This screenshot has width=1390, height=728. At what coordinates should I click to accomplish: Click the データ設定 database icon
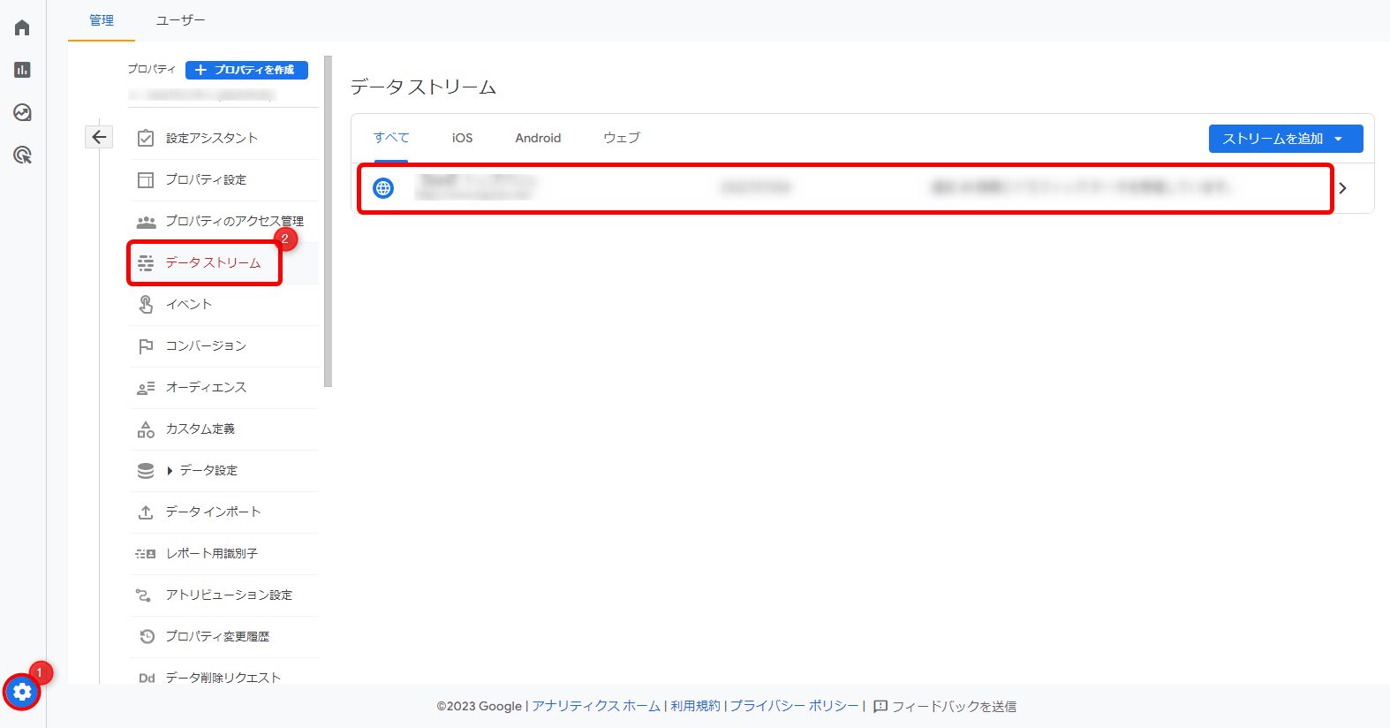(x=146, y=471)
